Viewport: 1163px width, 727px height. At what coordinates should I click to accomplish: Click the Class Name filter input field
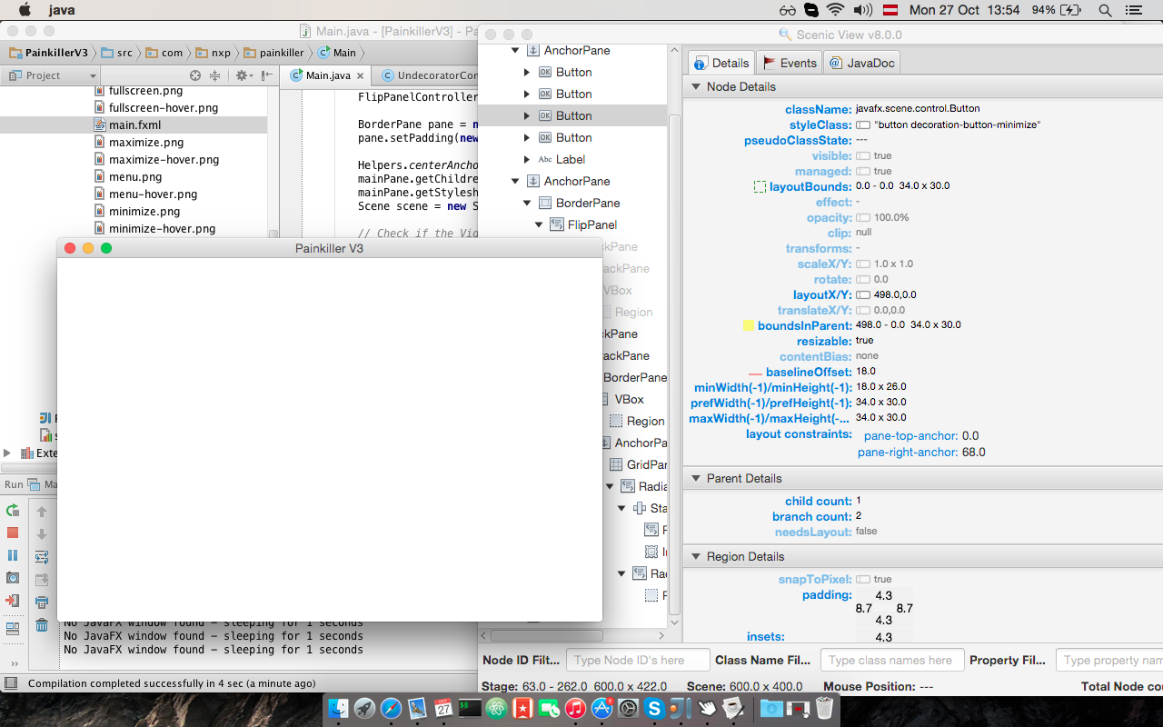click(892, 661)
